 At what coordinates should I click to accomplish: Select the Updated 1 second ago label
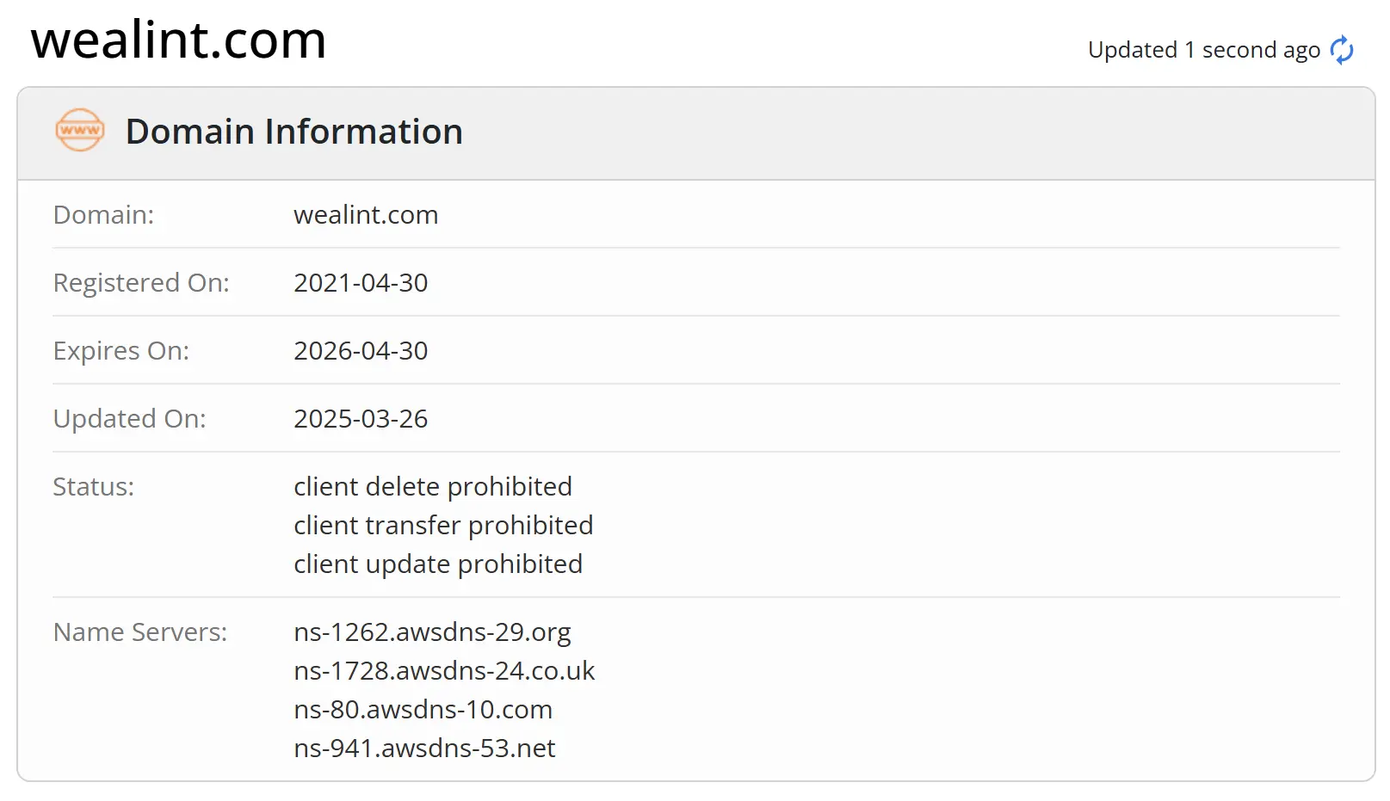pyautogui.click(x=1202, y=50)
